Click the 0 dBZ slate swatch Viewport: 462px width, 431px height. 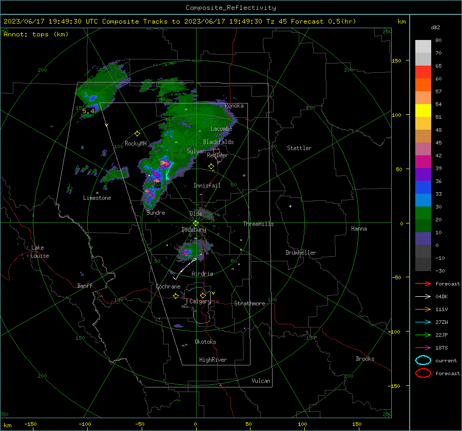coord(423,239)
